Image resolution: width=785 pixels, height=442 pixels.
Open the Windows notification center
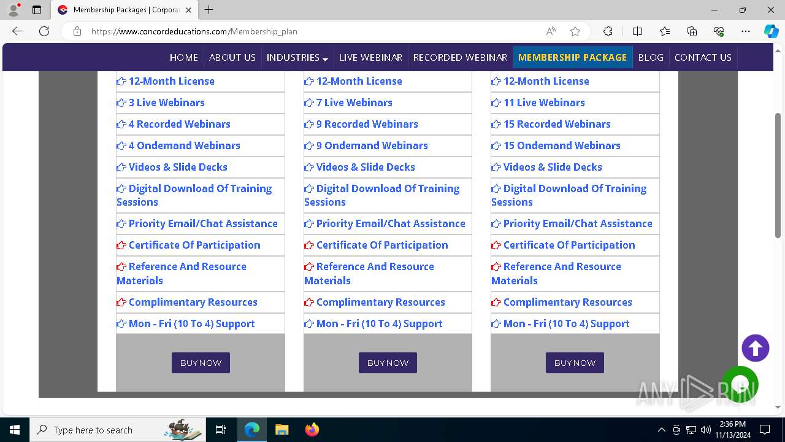pyautogui.click(x=765, y=430)
